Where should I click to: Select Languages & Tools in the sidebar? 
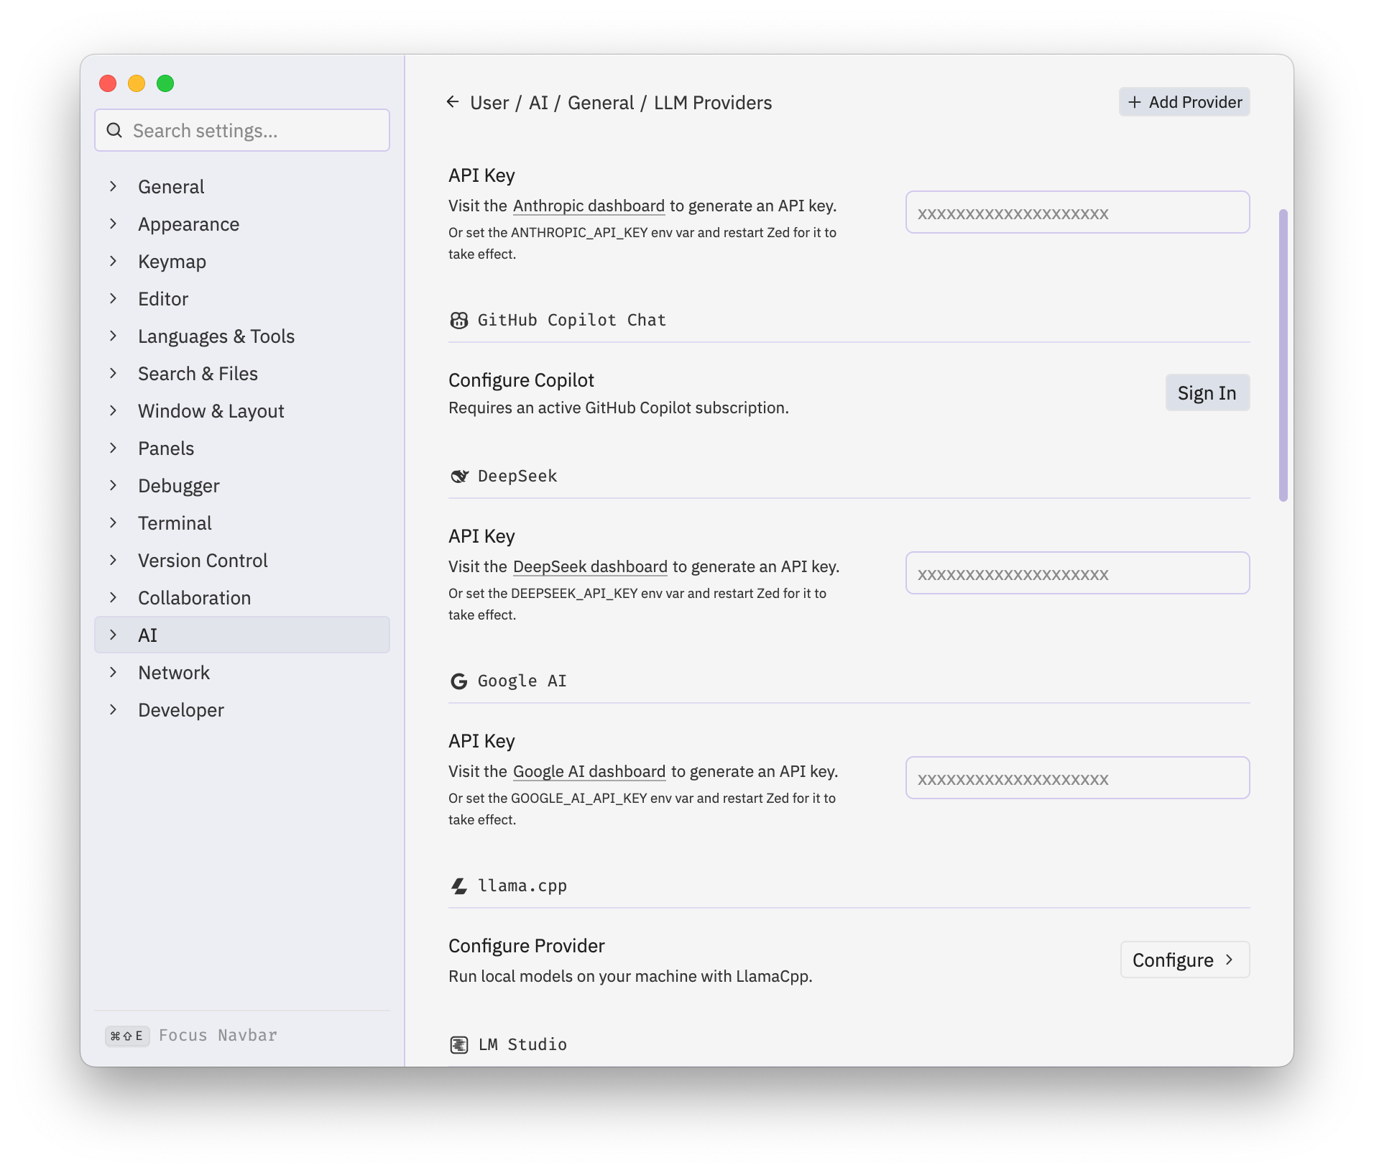point(242,336)
